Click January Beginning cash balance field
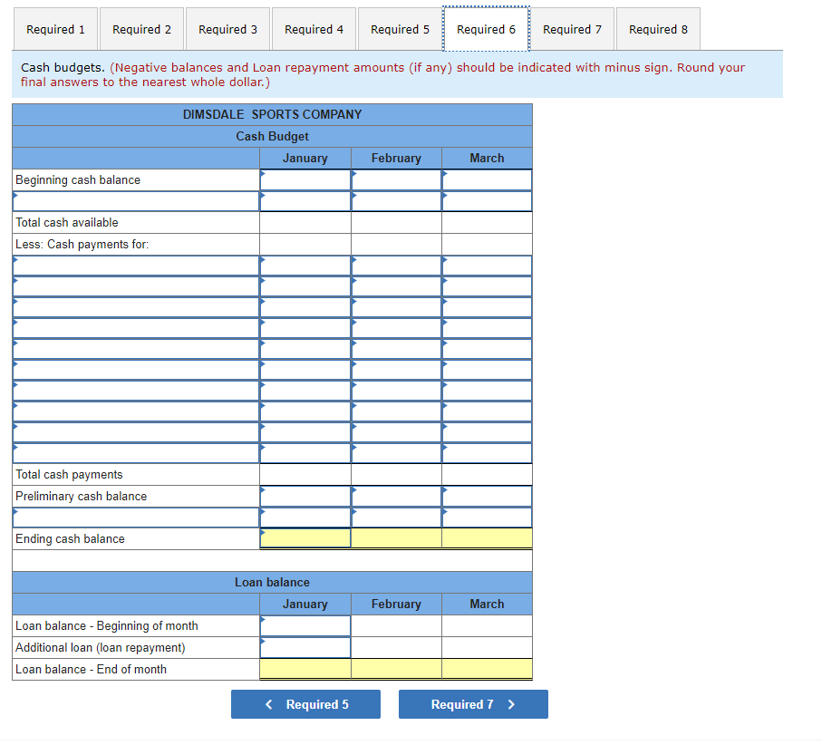 pyautogui.click(x=305, y=179)
